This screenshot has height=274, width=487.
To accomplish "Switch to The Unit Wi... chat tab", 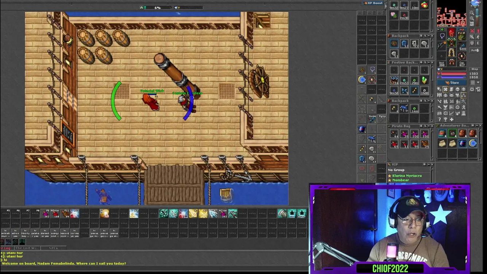I will [x=27, y=248].
